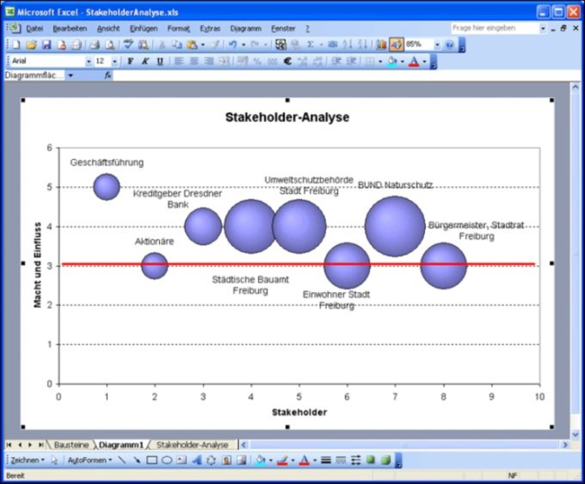Click the Save icon in the standard toolbar

[46, 45]
